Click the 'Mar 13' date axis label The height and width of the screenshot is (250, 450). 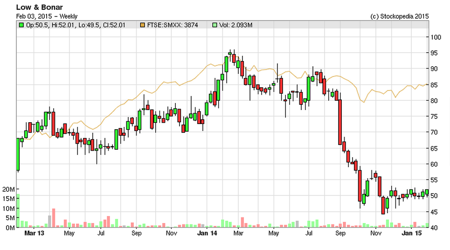[x=34, y=233]
